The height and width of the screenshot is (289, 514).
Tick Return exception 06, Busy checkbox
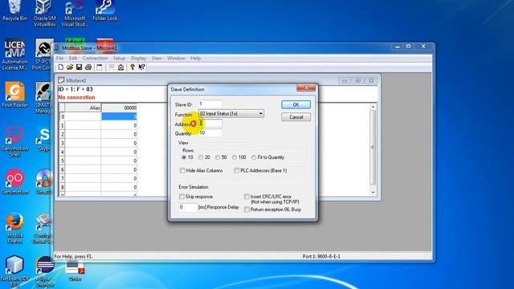click(x=247, y=210)
